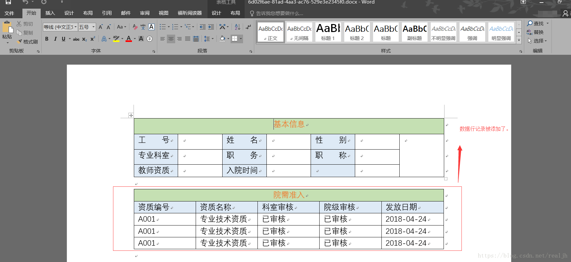Apply the 正文 style
The width and height of the screenshot is (571, 262).
270,32
